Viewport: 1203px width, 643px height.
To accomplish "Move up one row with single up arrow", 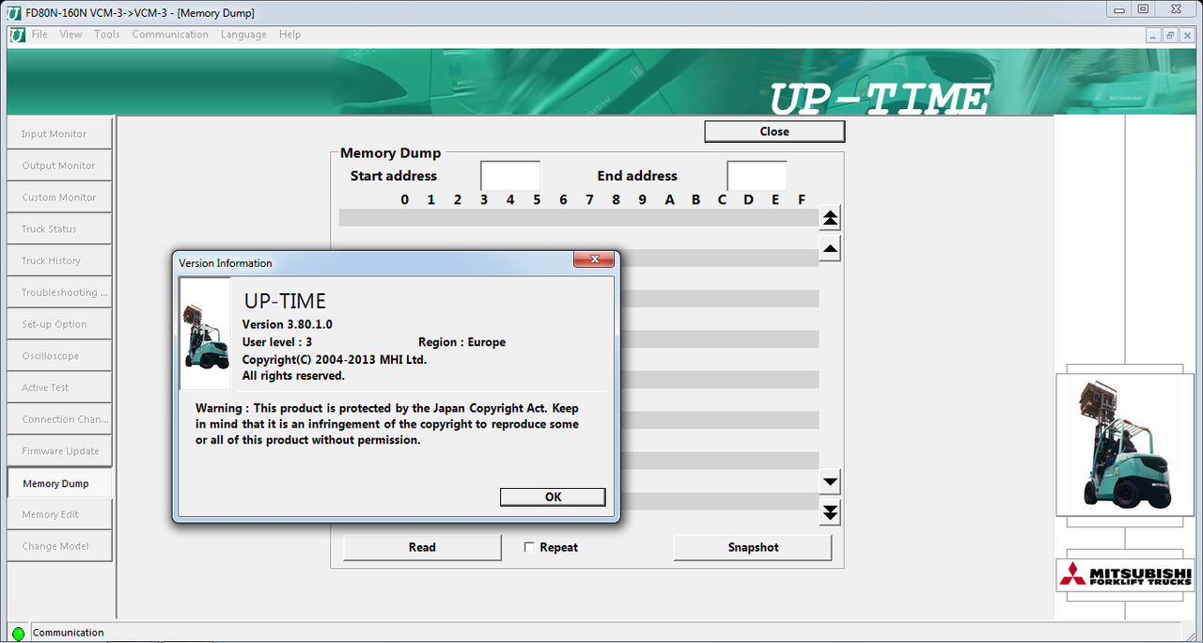I will click(x=830, y=249).
